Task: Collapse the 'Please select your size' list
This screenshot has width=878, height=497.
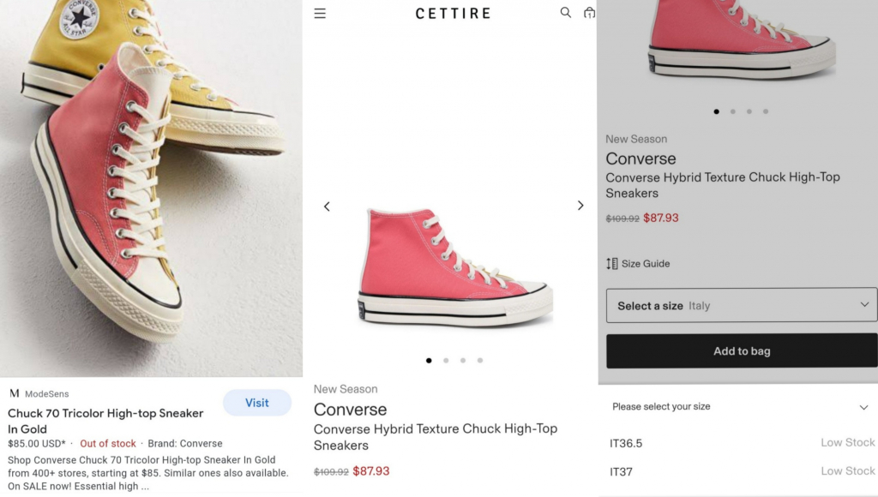Action: pos(863,407)
